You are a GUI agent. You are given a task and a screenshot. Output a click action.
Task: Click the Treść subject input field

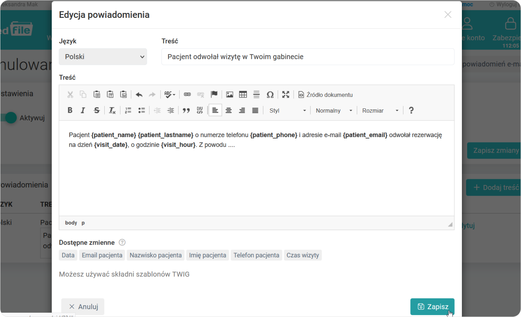(x=308, y=57)
